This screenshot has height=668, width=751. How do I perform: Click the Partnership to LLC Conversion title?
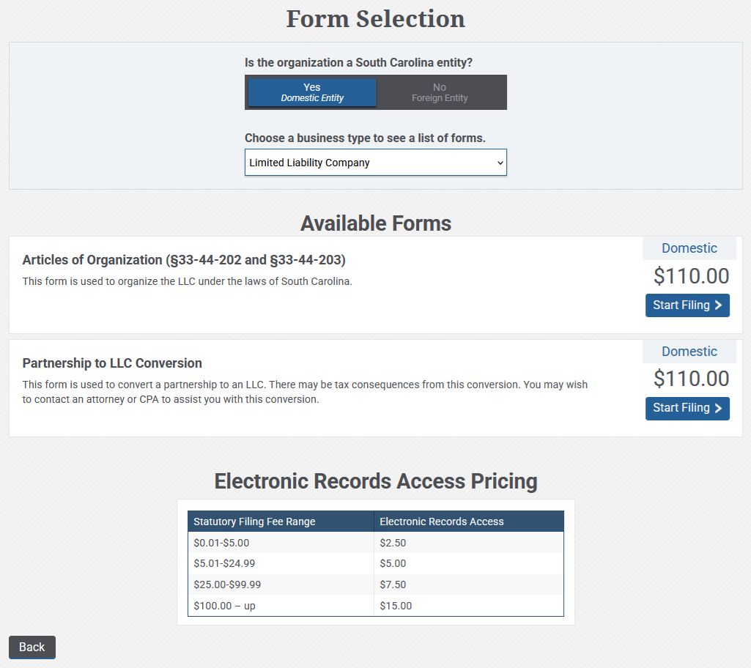coord(112,363)
